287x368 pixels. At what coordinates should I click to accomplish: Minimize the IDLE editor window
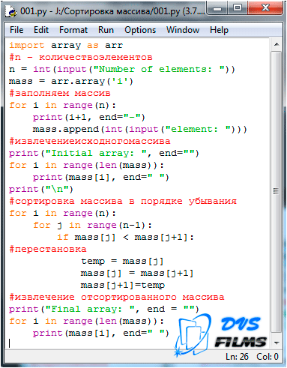tap(217, 9)
